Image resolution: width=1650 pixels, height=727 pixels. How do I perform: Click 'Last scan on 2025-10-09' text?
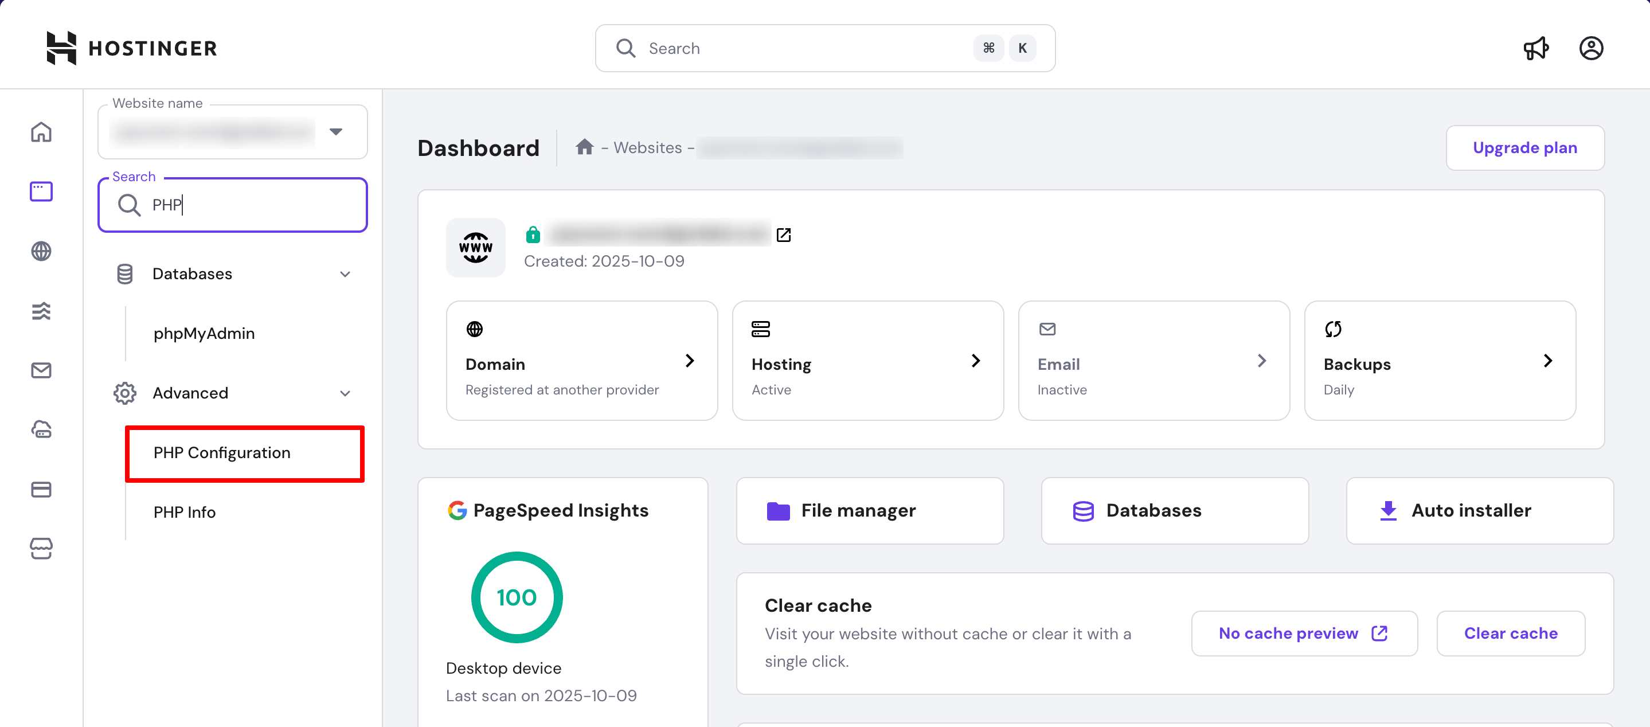(541, 695)
